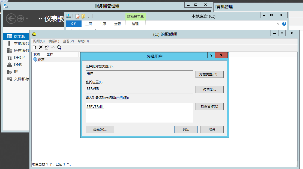Click the 检查名称(C) button
This screenshot has width=303, height=169.
[209, 106]
